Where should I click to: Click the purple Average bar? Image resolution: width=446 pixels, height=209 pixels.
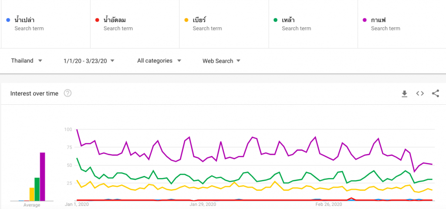point(42,177)
